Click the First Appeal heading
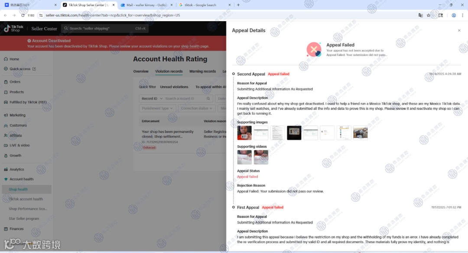The image size is (468, 253). (x=248, y=208)
